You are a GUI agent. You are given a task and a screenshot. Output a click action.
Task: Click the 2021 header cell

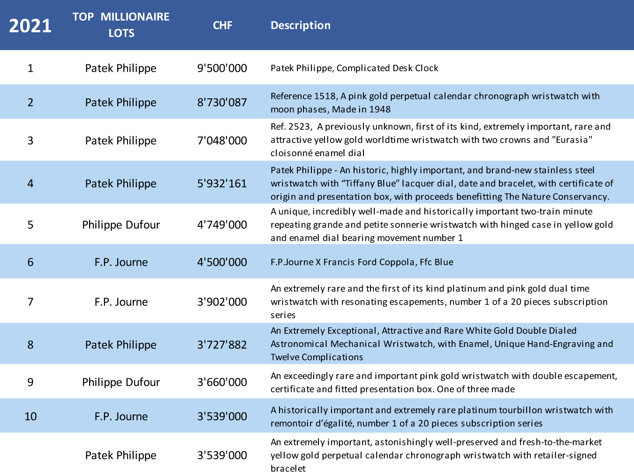click(30, 25)
